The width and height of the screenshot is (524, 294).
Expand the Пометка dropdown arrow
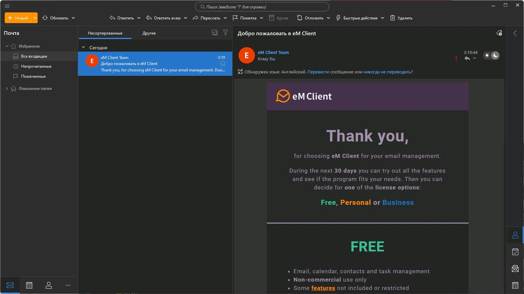click(262, 18)
